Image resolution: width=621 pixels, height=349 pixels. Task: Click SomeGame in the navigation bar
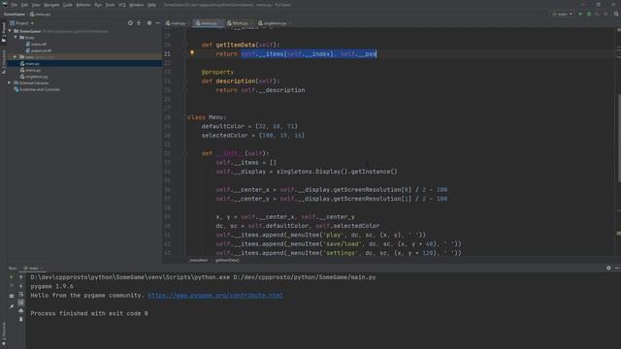tap(14, 15)
